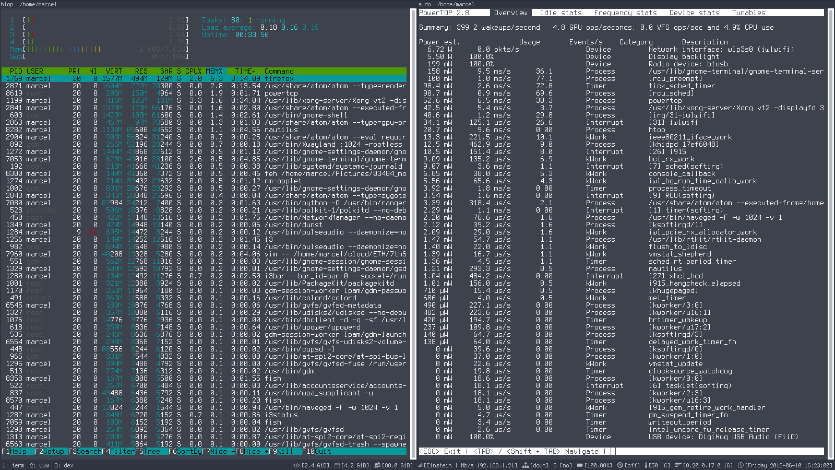Sort htop by PID column header

[16, 71]
